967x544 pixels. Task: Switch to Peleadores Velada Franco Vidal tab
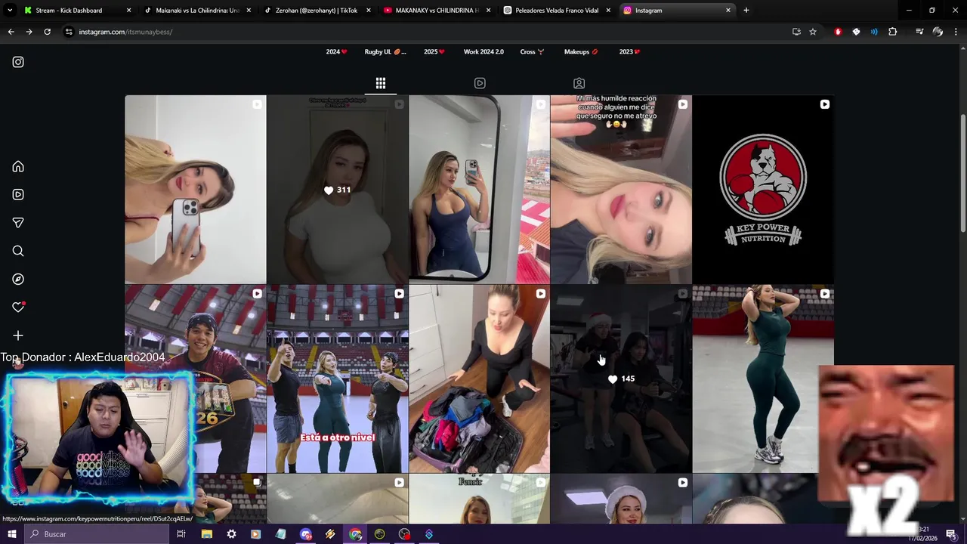[556, 11]
